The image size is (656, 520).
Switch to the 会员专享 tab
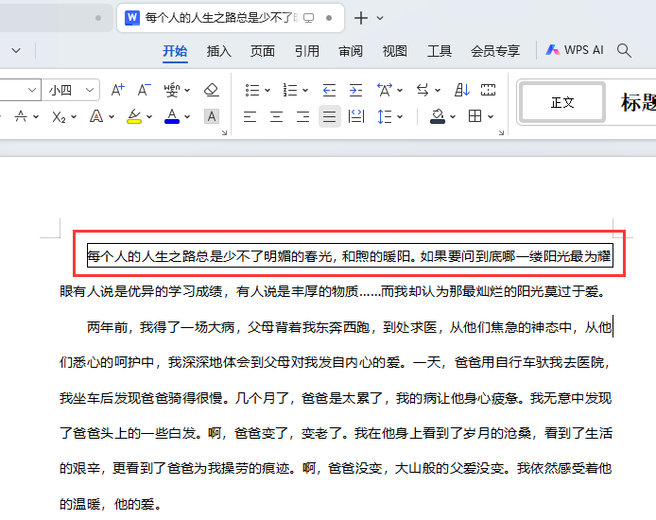pos(495,51)
